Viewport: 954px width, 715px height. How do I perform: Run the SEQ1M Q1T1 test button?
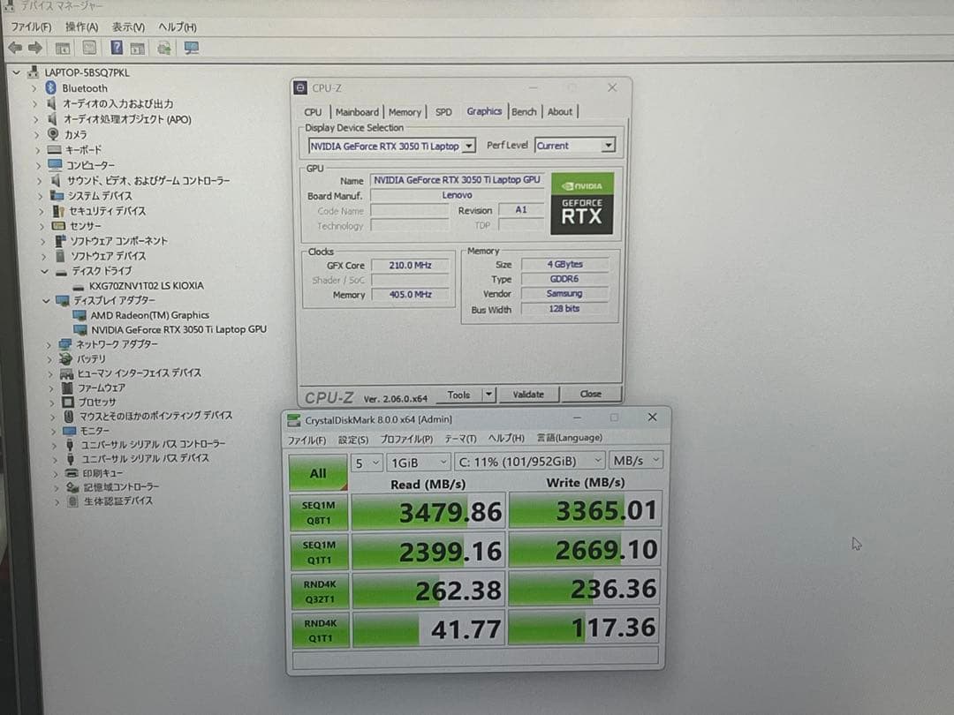point(319,552)
